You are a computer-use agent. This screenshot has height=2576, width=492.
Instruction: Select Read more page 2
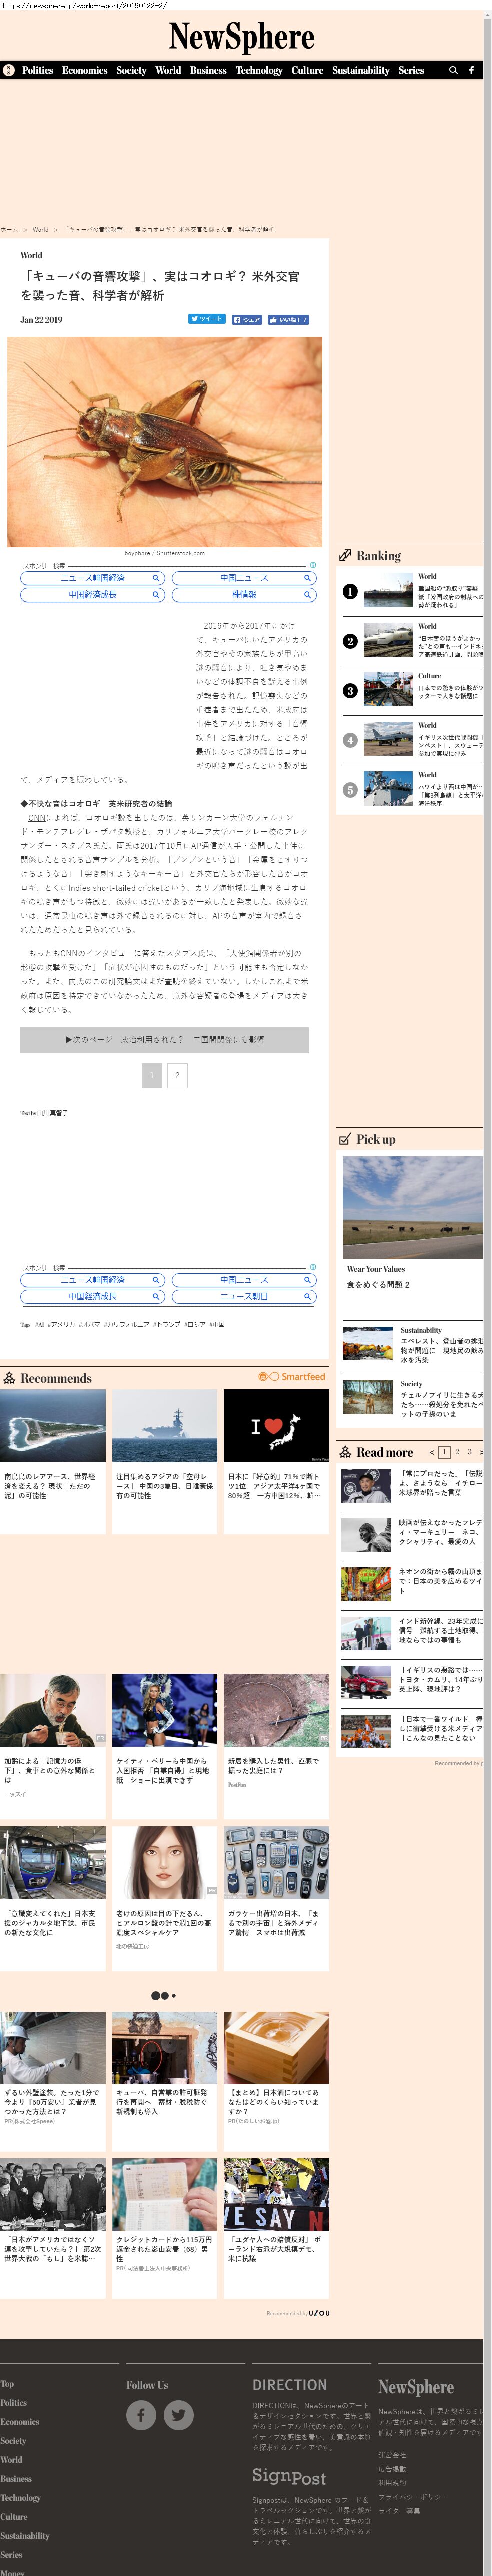[x=457, y=1452]
